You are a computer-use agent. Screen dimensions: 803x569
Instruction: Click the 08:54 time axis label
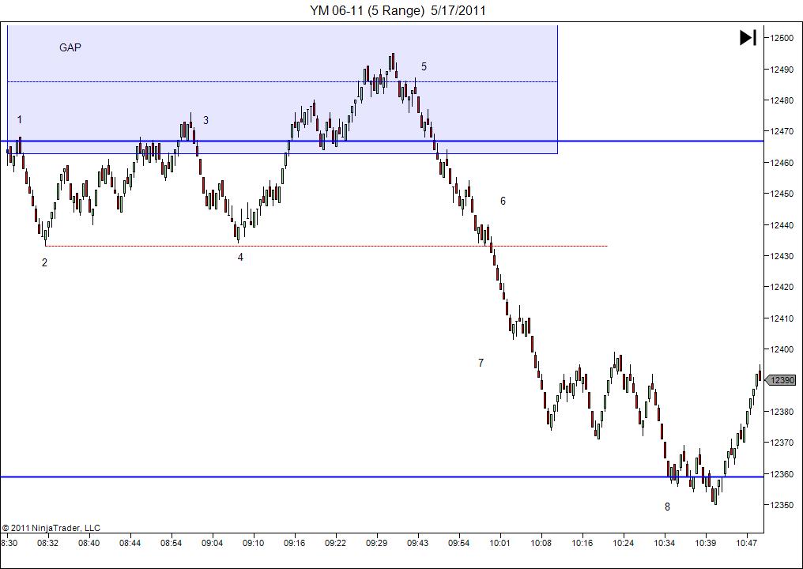171,543
